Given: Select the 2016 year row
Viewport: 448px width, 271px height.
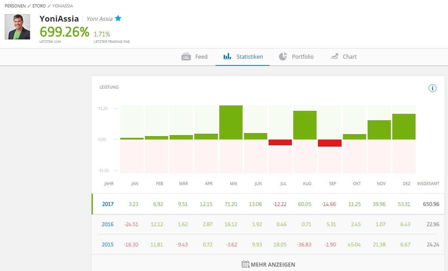Looking at the screenshot, I should click(x=108, y=224).
